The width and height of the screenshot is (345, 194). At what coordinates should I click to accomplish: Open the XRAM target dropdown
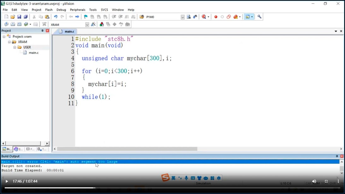(87, 25)
